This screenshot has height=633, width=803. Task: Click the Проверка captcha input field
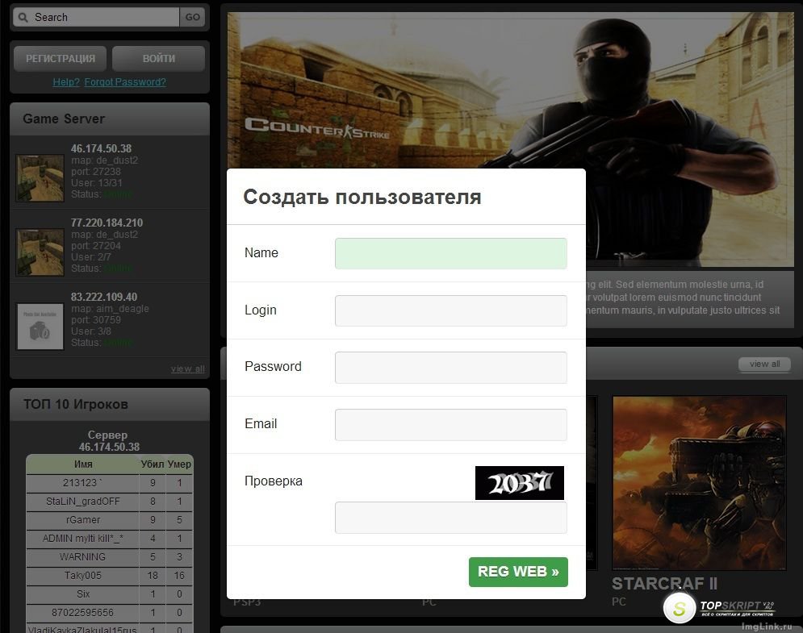pyautogui.click(x=450, y=518)
